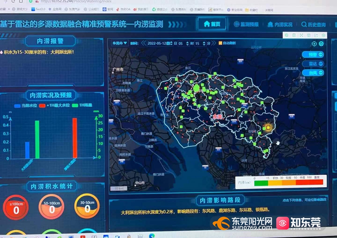
Task: Open the 历史查询 history query tab
Action: click(x=313, y=25)
